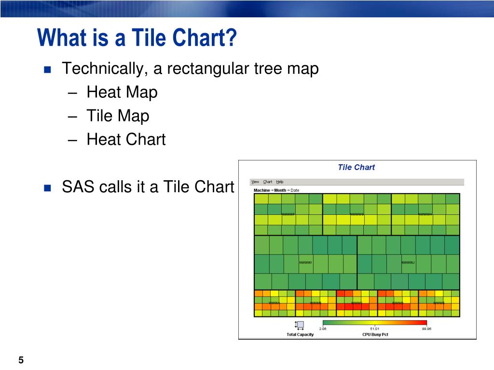494x370 pixels.
Task: Click 'SAS calls it a Tile Chart' bullet
Action: pyautogui.click(x=148, y=186)
